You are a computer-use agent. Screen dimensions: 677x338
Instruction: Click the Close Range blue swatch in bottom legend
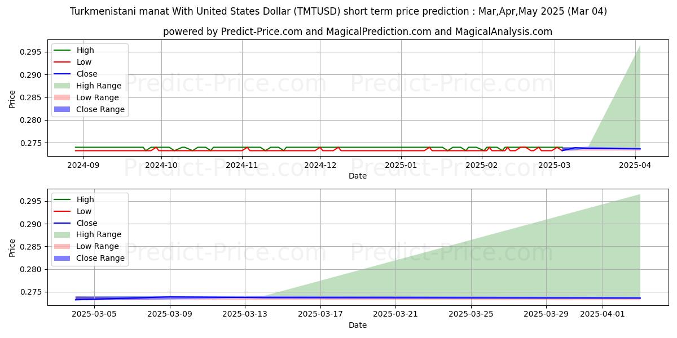coord(62,258)
